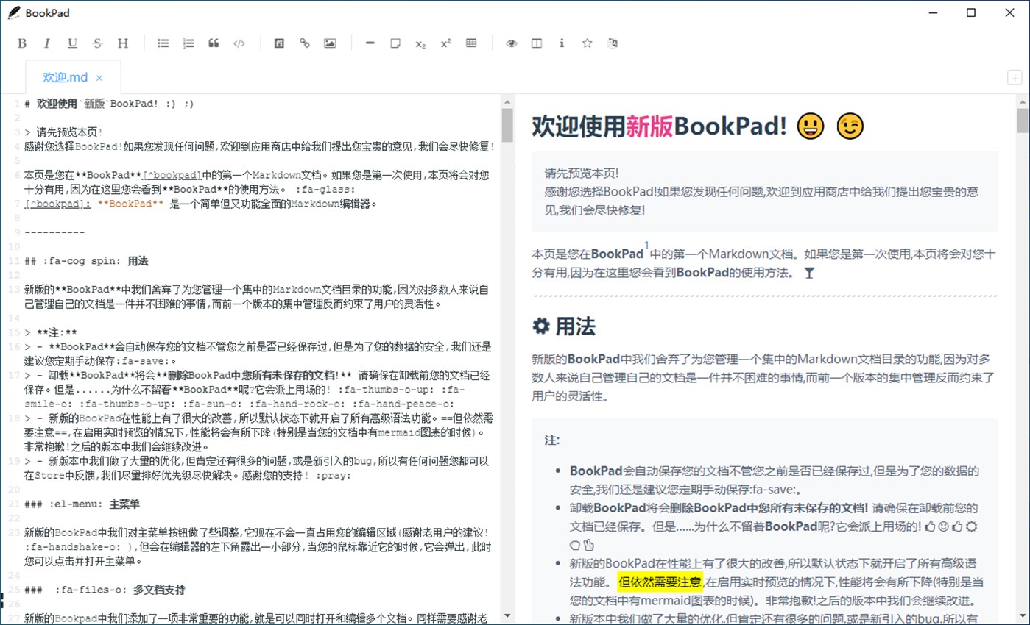Insert a block quote
The width and height of the screenshot is (1030, 625).
click(x=214, y=43)
